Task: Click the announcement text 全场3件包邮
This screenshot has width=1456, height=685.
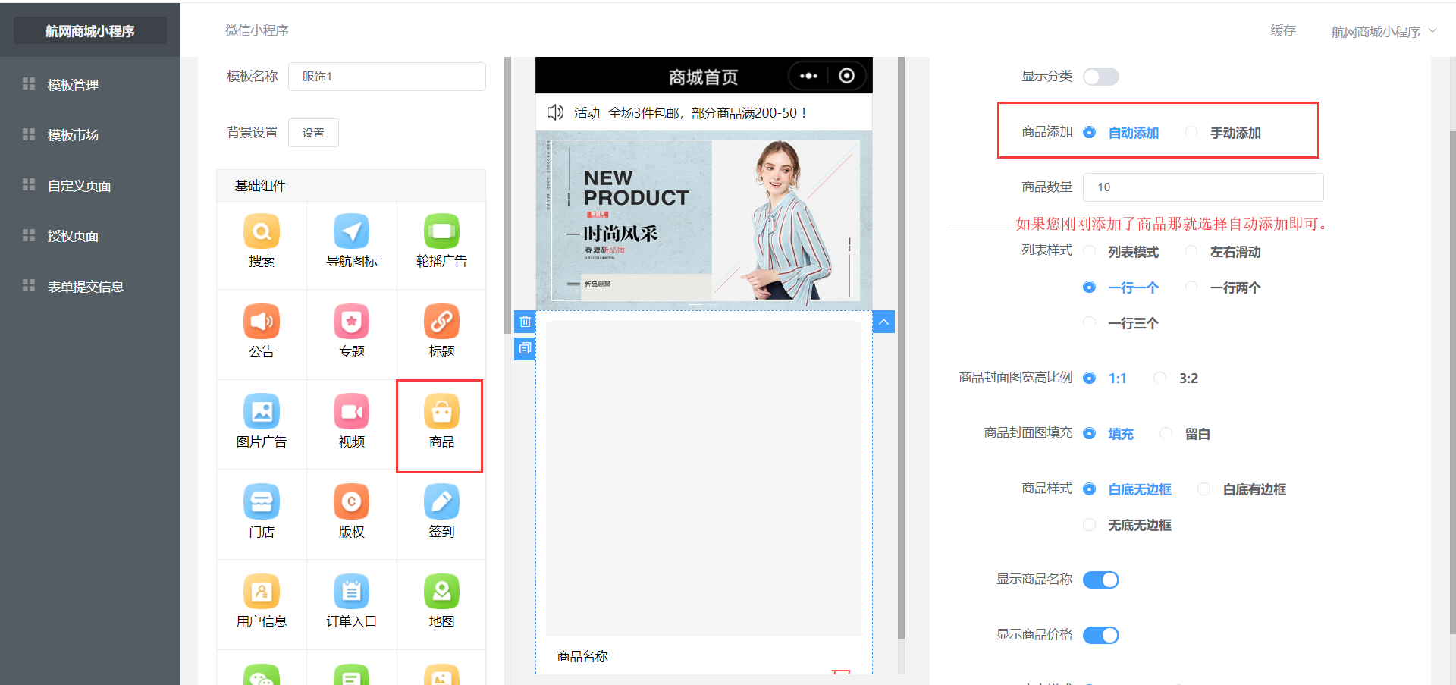Action: (708, 112)
